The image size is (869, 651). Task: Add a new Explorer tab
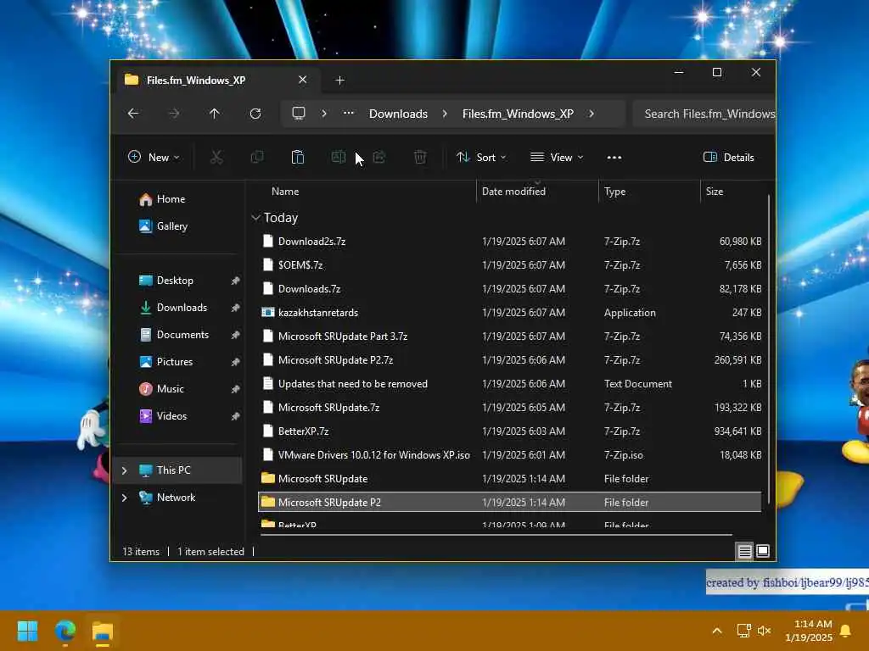[x=339, y=81]
